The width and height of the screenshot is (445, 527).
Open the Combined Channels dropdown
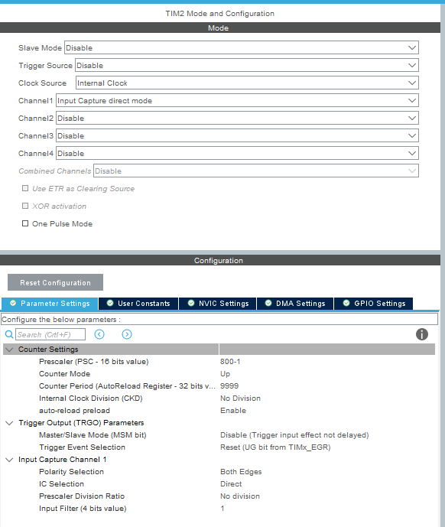coord(256,171)
